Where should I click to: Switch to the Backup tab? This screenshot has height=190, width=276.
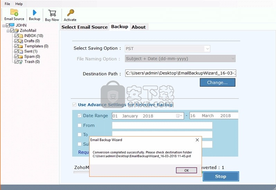120,27
